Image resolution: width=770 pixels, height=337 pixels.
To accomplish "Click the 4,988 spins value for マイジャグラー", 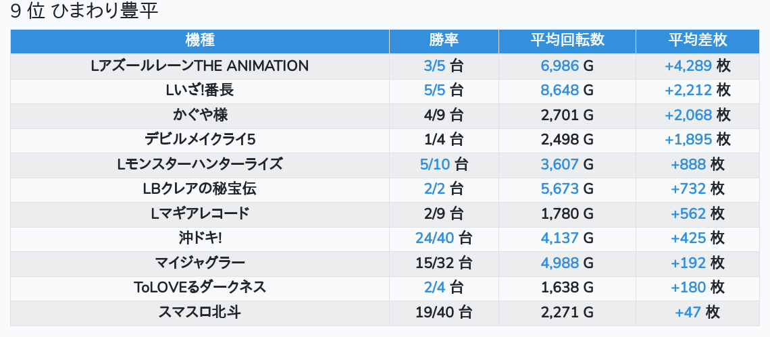I will (560, 263).
